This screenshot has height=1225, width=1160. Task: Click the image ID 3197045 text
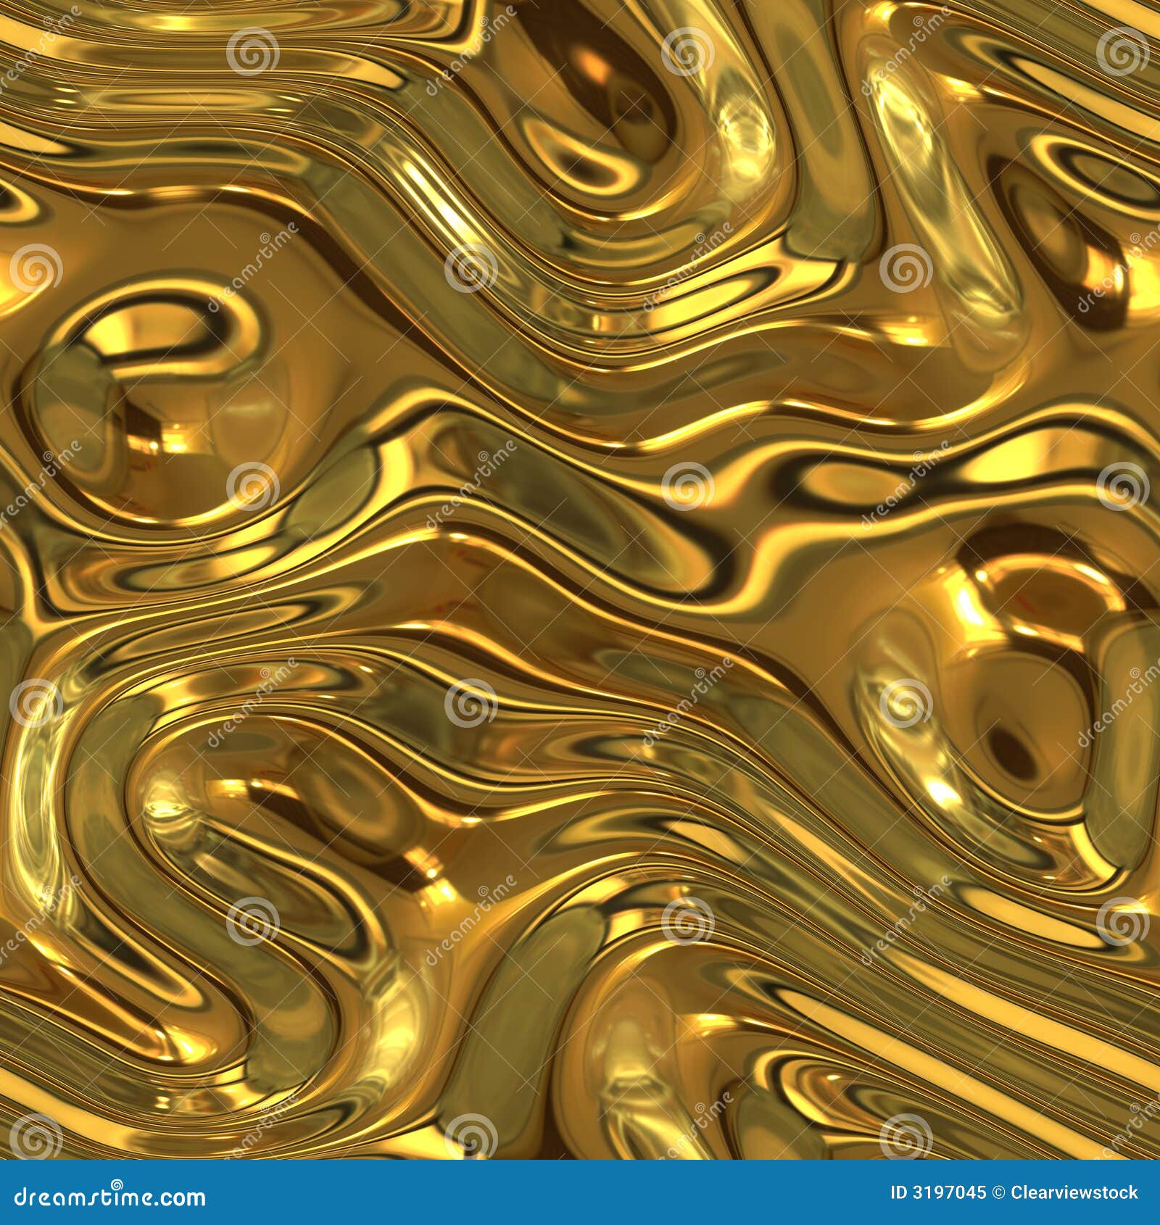[x=938, y=1192]
